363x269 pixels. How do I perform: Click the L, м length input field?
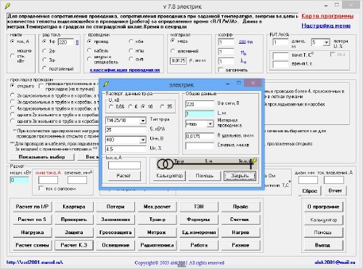point(200,113)
